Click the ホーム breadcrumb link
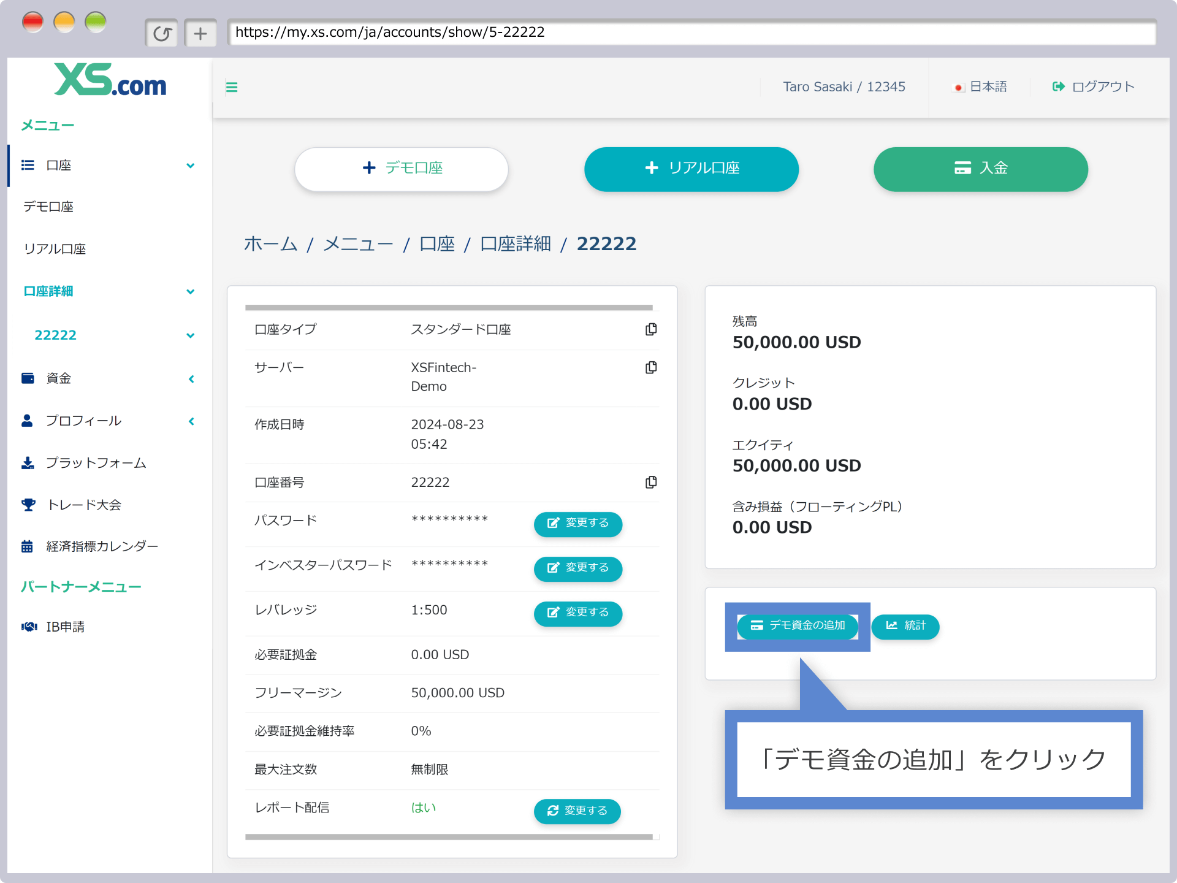 pyautogui.click(x=270, y=244)
